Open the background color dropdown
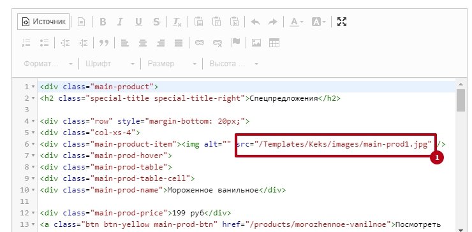 pyautogui.click(x=318, y=22)
